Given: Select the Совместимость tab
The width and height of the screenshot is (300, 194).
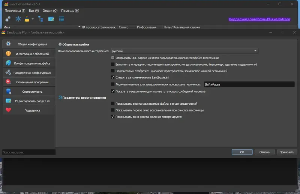Looking at the screenshot, I should coord(29,92).
